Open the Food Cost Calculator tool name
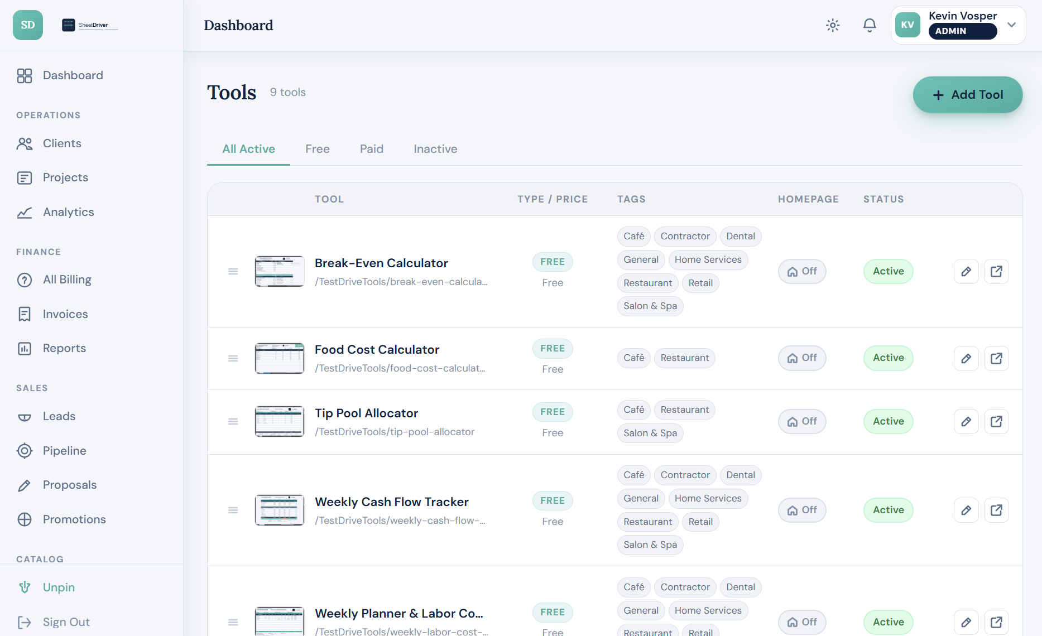Image resolution: width=1042 pixels, height=636 pixels. tap(377, 350)
